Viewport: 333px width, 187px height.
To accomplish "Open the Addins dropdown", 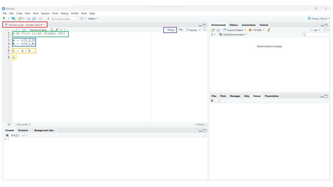I will click(93, 19).
